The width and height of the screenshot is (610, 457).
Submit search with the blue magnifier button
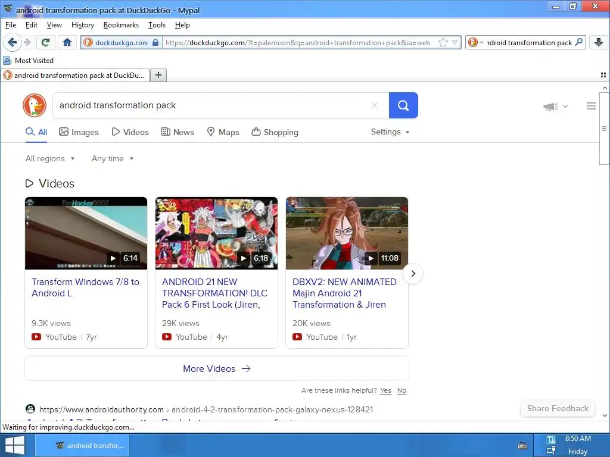403,105
